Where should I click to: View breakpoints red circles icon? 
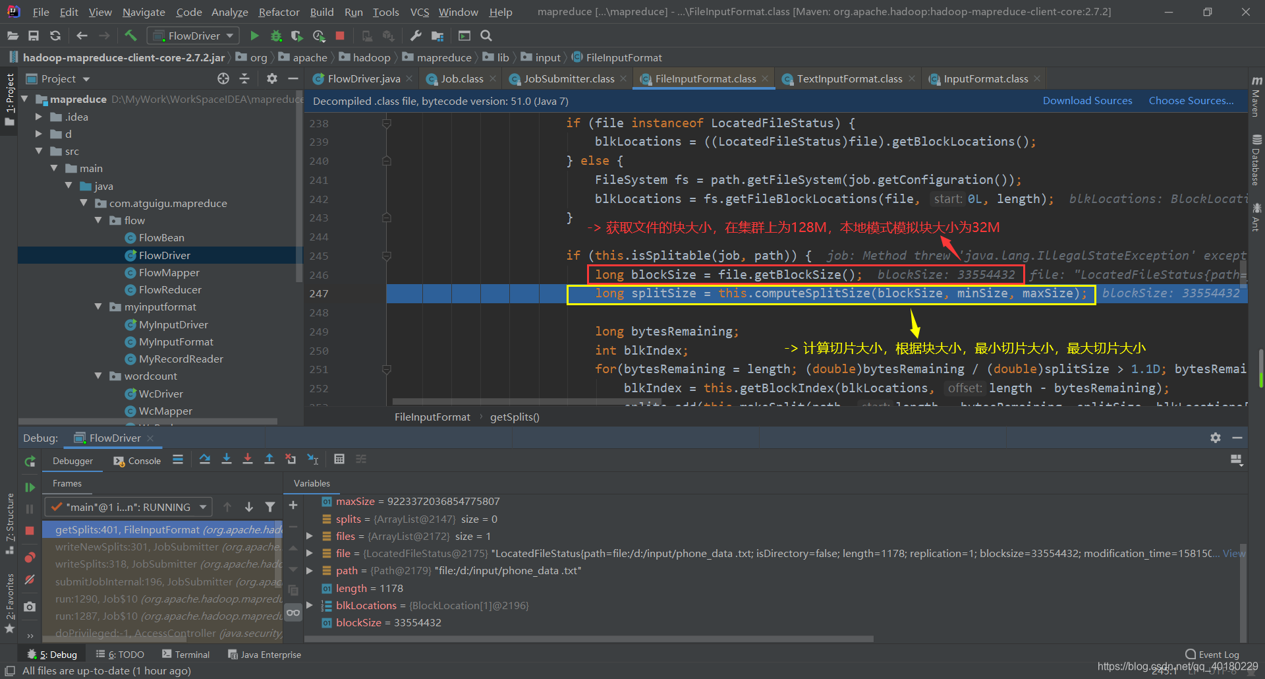30,558
